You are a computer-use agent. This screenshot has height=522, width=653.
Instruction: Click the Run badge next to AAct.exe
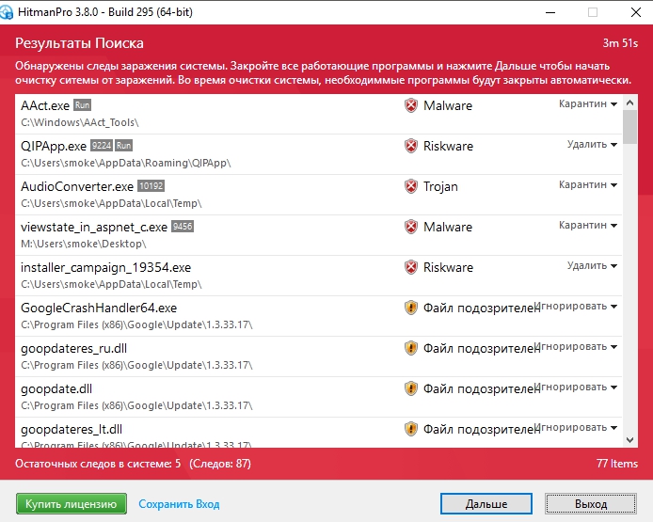tap(82, 105)
